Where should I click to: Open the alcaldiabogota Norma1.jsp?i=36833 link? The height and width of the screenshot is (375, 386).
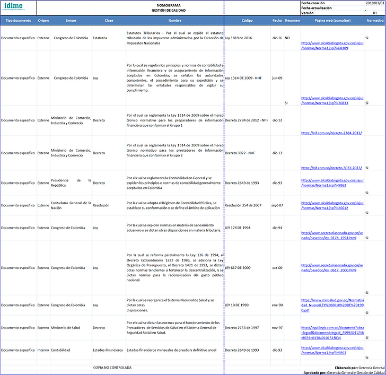(332, 100)
